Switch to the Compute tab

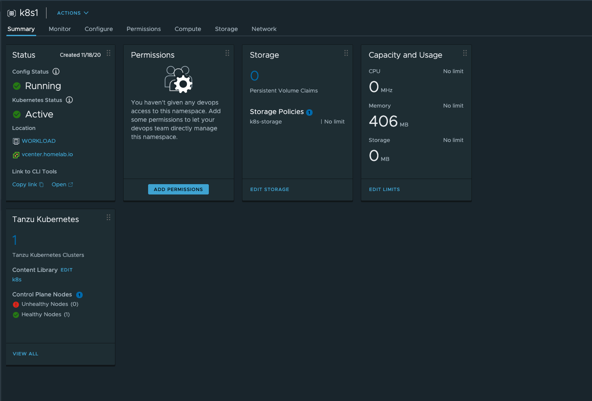188,29
